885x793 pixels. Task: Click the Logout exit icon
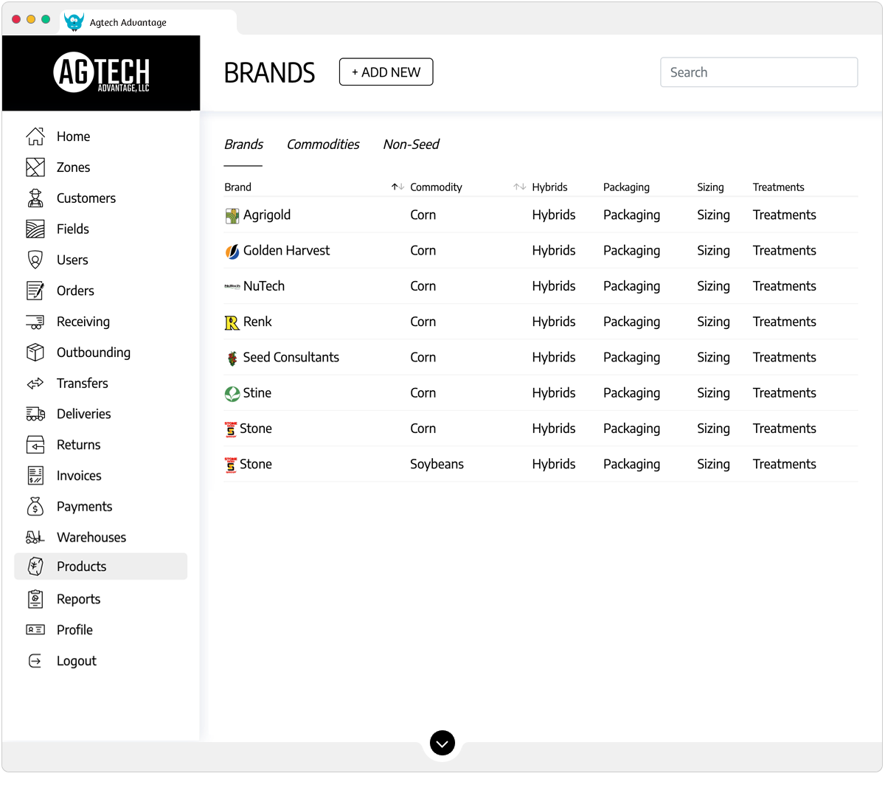(x=35, y=661)
